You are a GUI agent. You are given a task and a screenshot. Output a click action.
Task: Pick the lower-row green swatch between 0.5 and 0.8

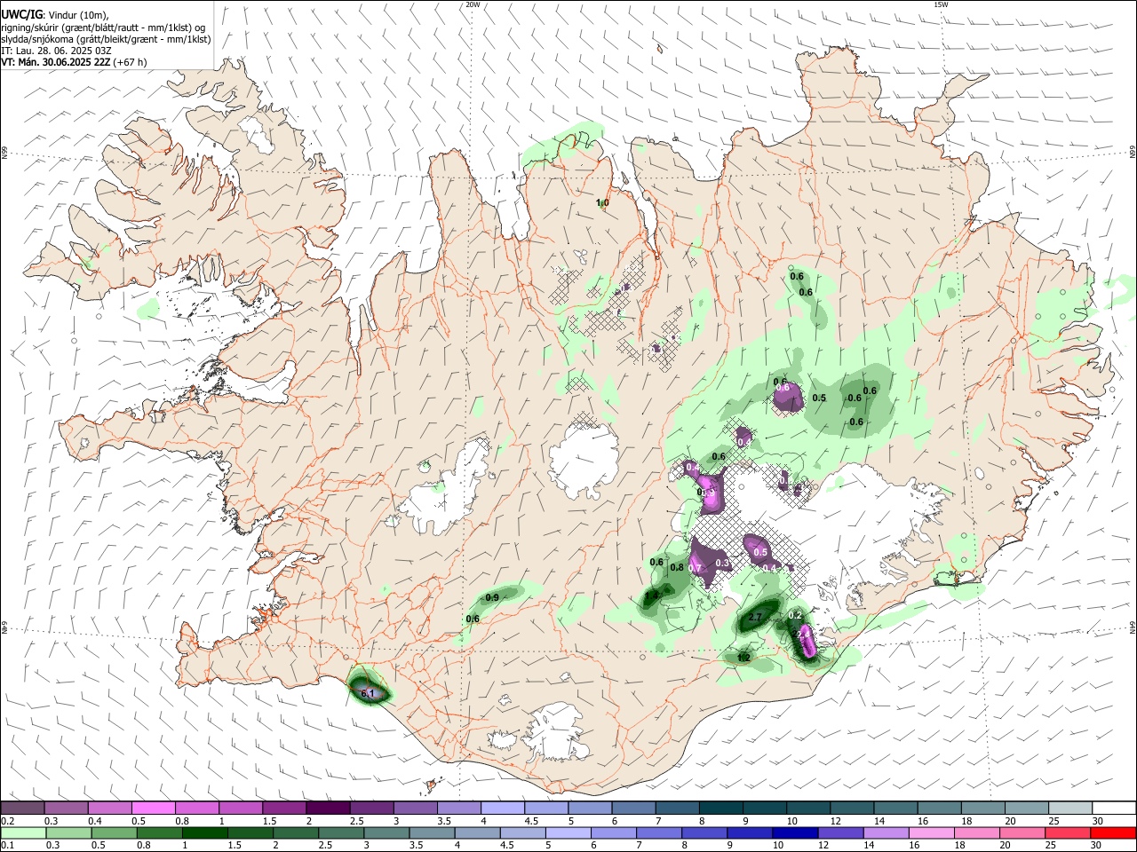coord(114,832)
